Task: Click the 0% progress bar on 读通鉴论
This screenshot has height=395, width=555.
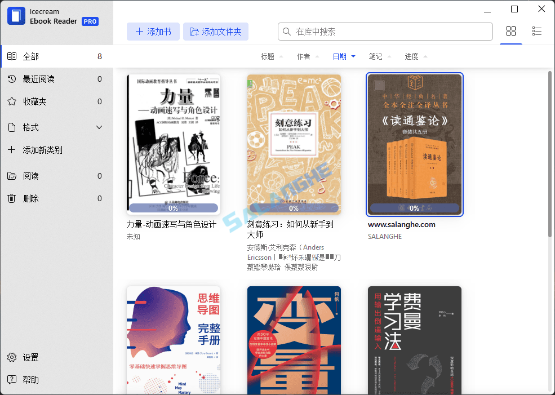Action: coord(415,207)
